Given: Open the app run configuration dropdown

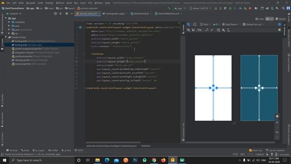Looking at the screenshot, I should click(x=180, y=8).
